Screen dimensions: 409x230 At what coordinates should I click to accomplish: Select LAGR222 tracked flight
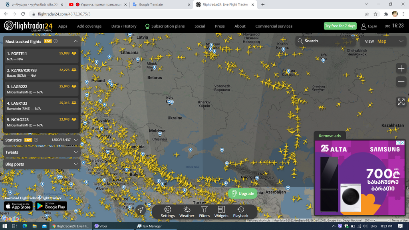point(42,89)
